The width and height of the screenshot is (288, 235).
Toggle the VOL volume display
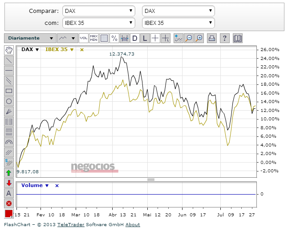[x=84, y=38]
